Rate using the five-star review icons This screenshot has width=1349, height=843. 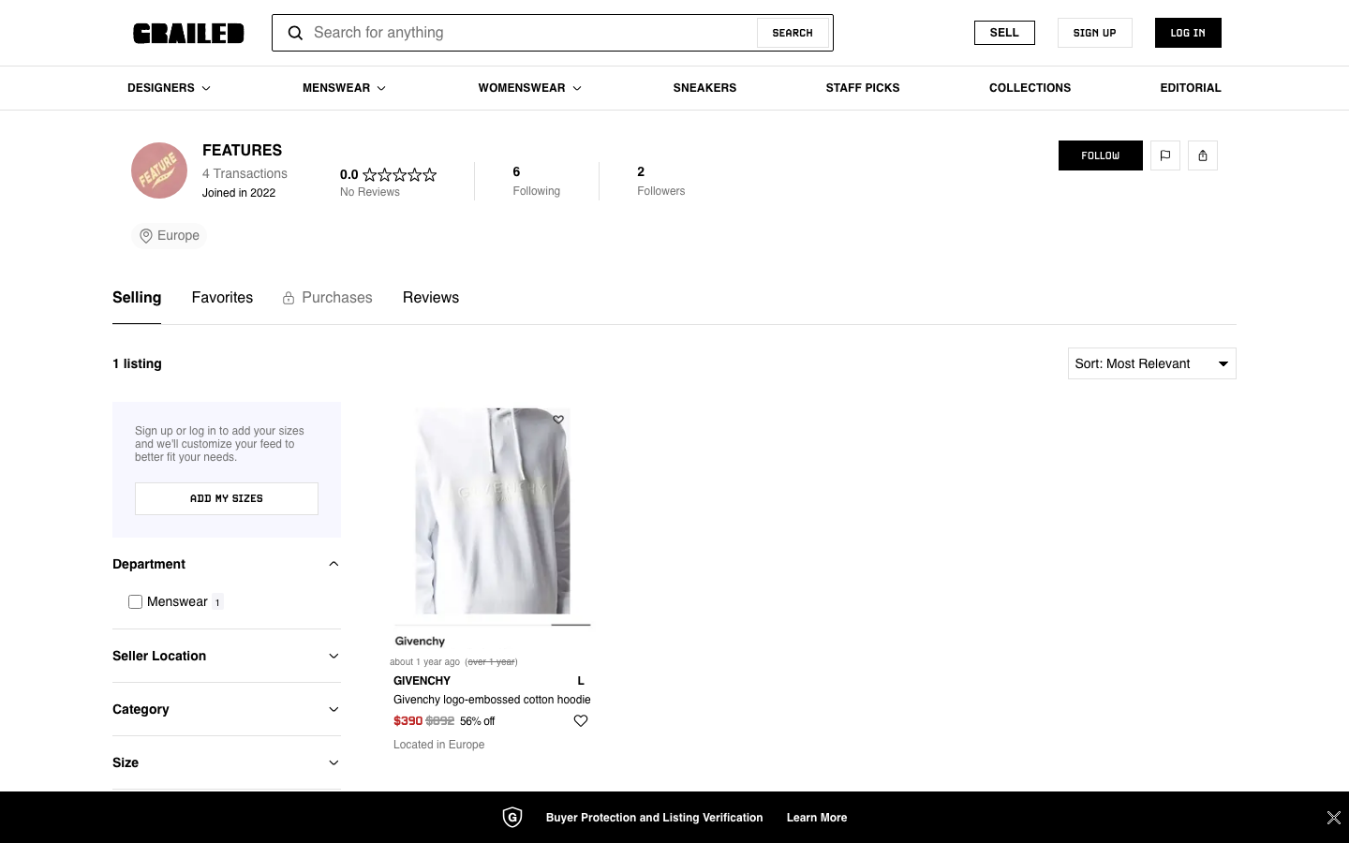[x=400, y=174]
